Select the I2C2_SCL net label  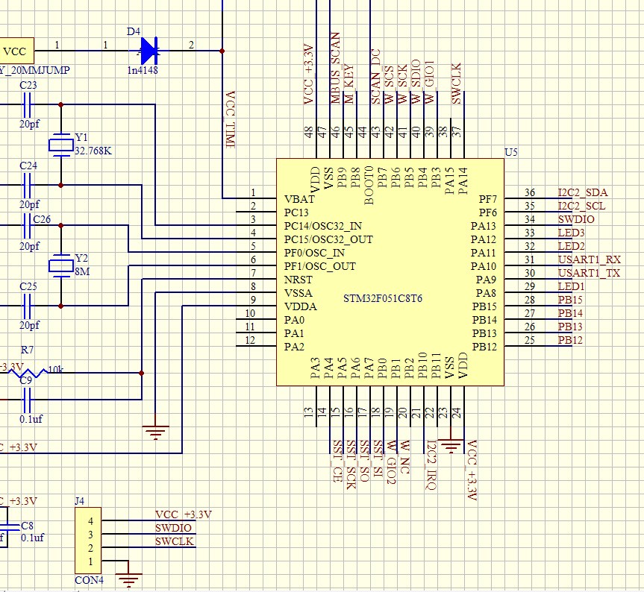(581, 206)
